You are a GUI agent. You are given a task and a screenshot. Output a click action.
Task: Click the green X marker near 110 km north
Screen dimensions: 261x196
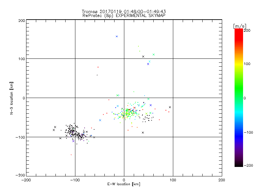pyautogui.click(x=154, y=55)
